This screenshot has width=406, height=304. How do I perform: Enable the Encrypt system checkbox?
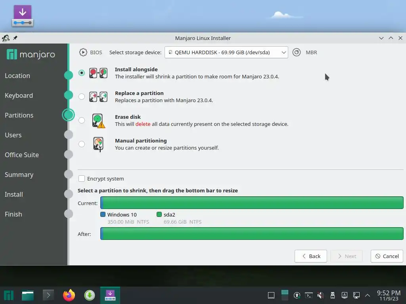click(x=82, y=179)
